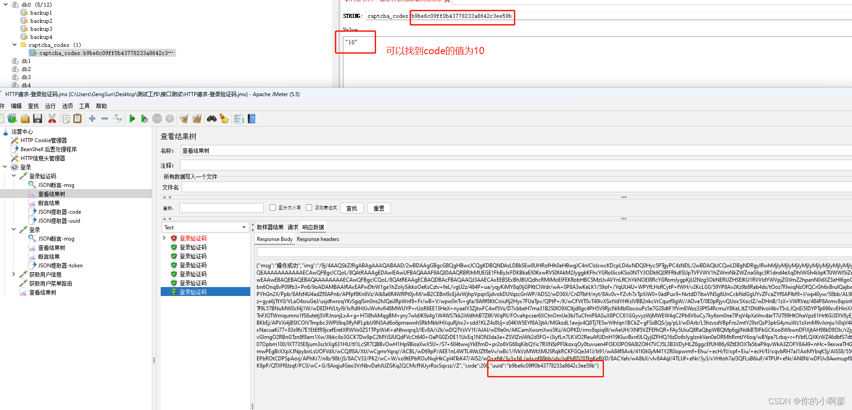
Task: Open the 帮助 menu
Action: coord(101,106)
